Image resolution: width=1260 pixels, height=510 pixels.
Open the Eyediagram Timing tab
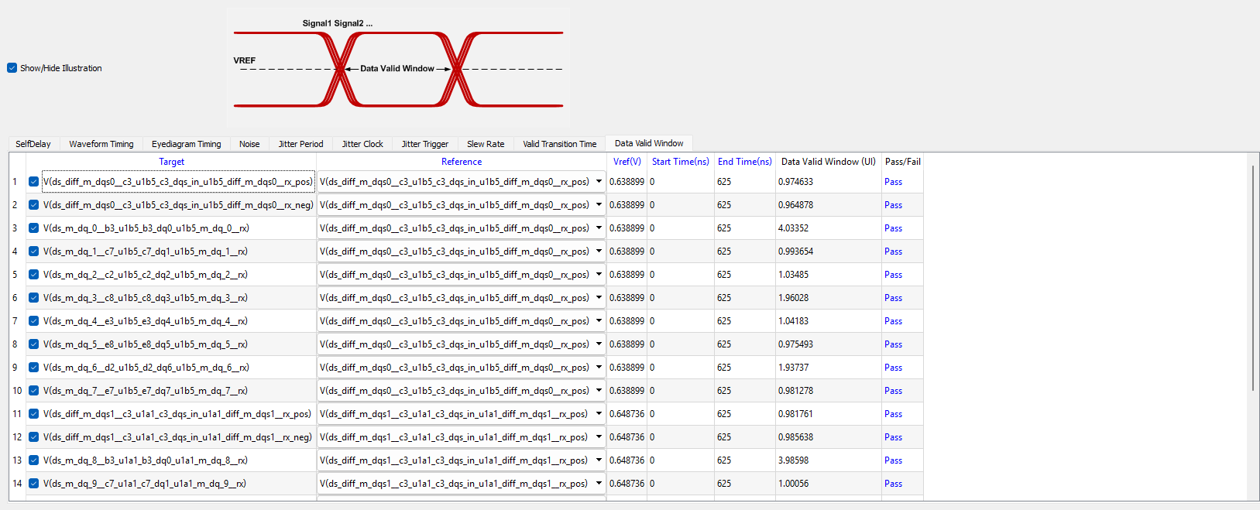pos(186,144)
